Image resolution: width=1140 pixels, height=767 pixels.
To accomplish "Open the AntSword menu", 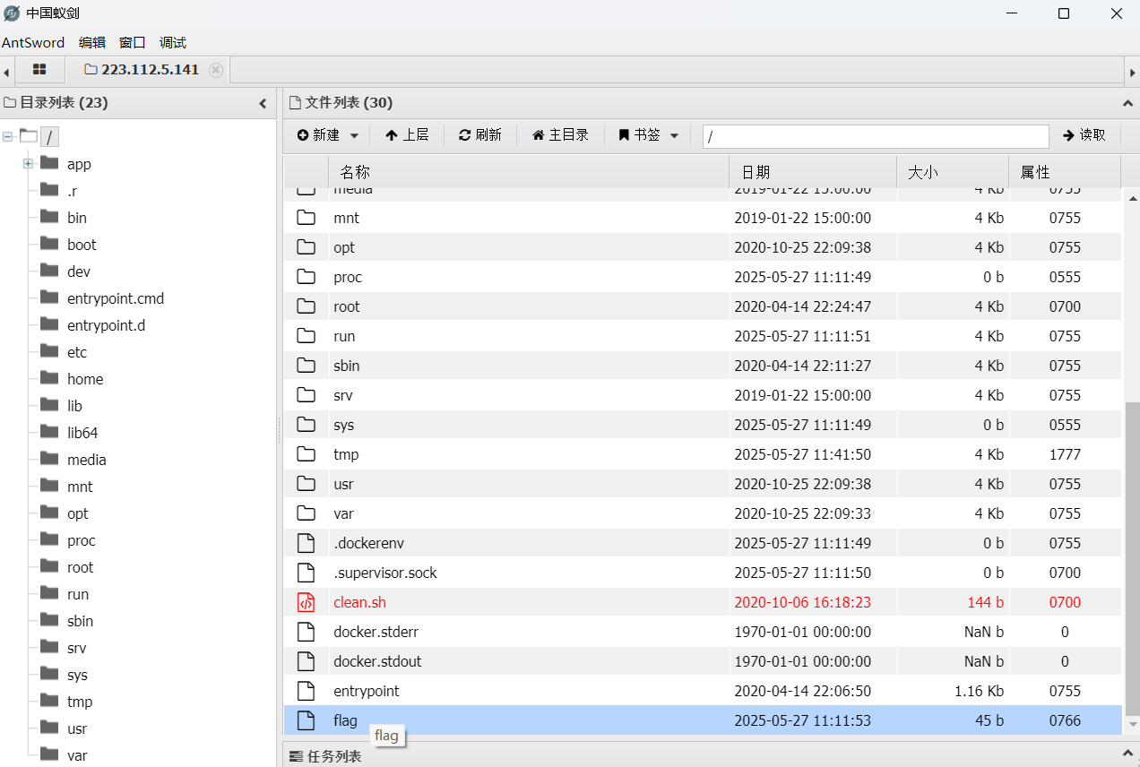I will tap(33, 42).
